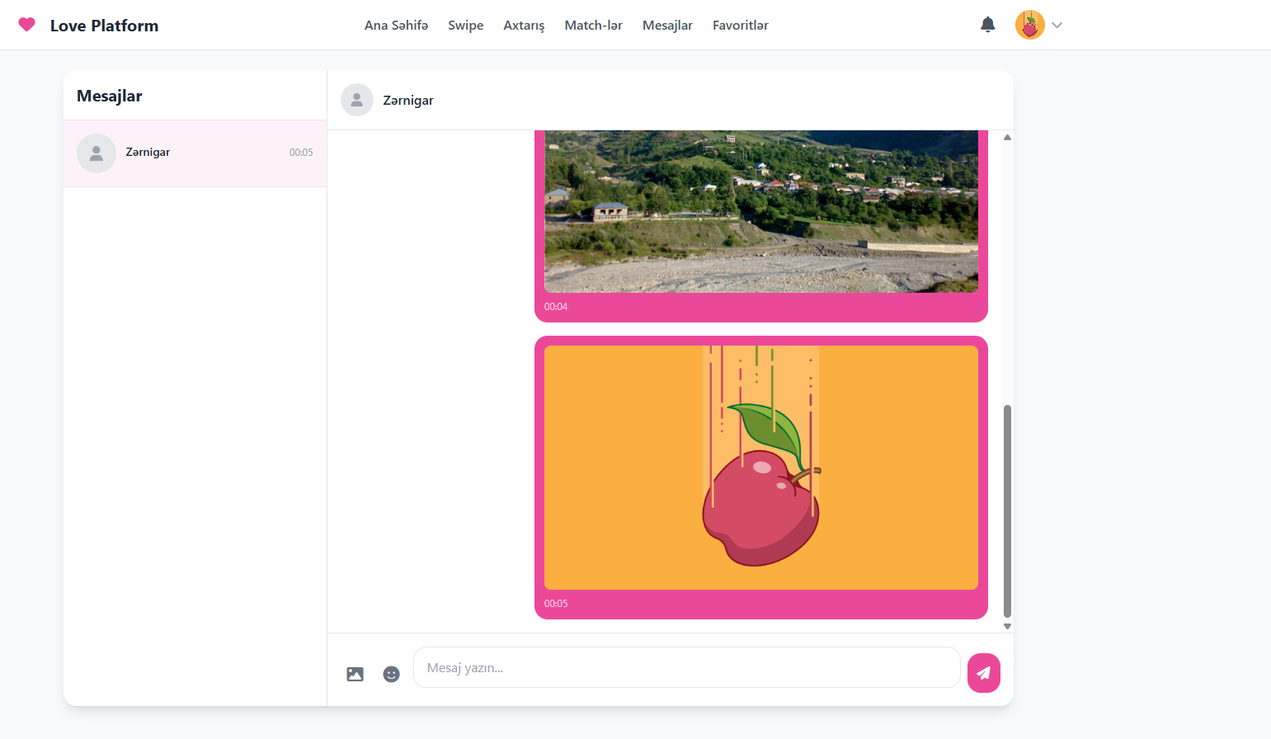Expand the profile dropdown chevron
Viewport: 1271px width, 739px height.
click(1057, 26)
